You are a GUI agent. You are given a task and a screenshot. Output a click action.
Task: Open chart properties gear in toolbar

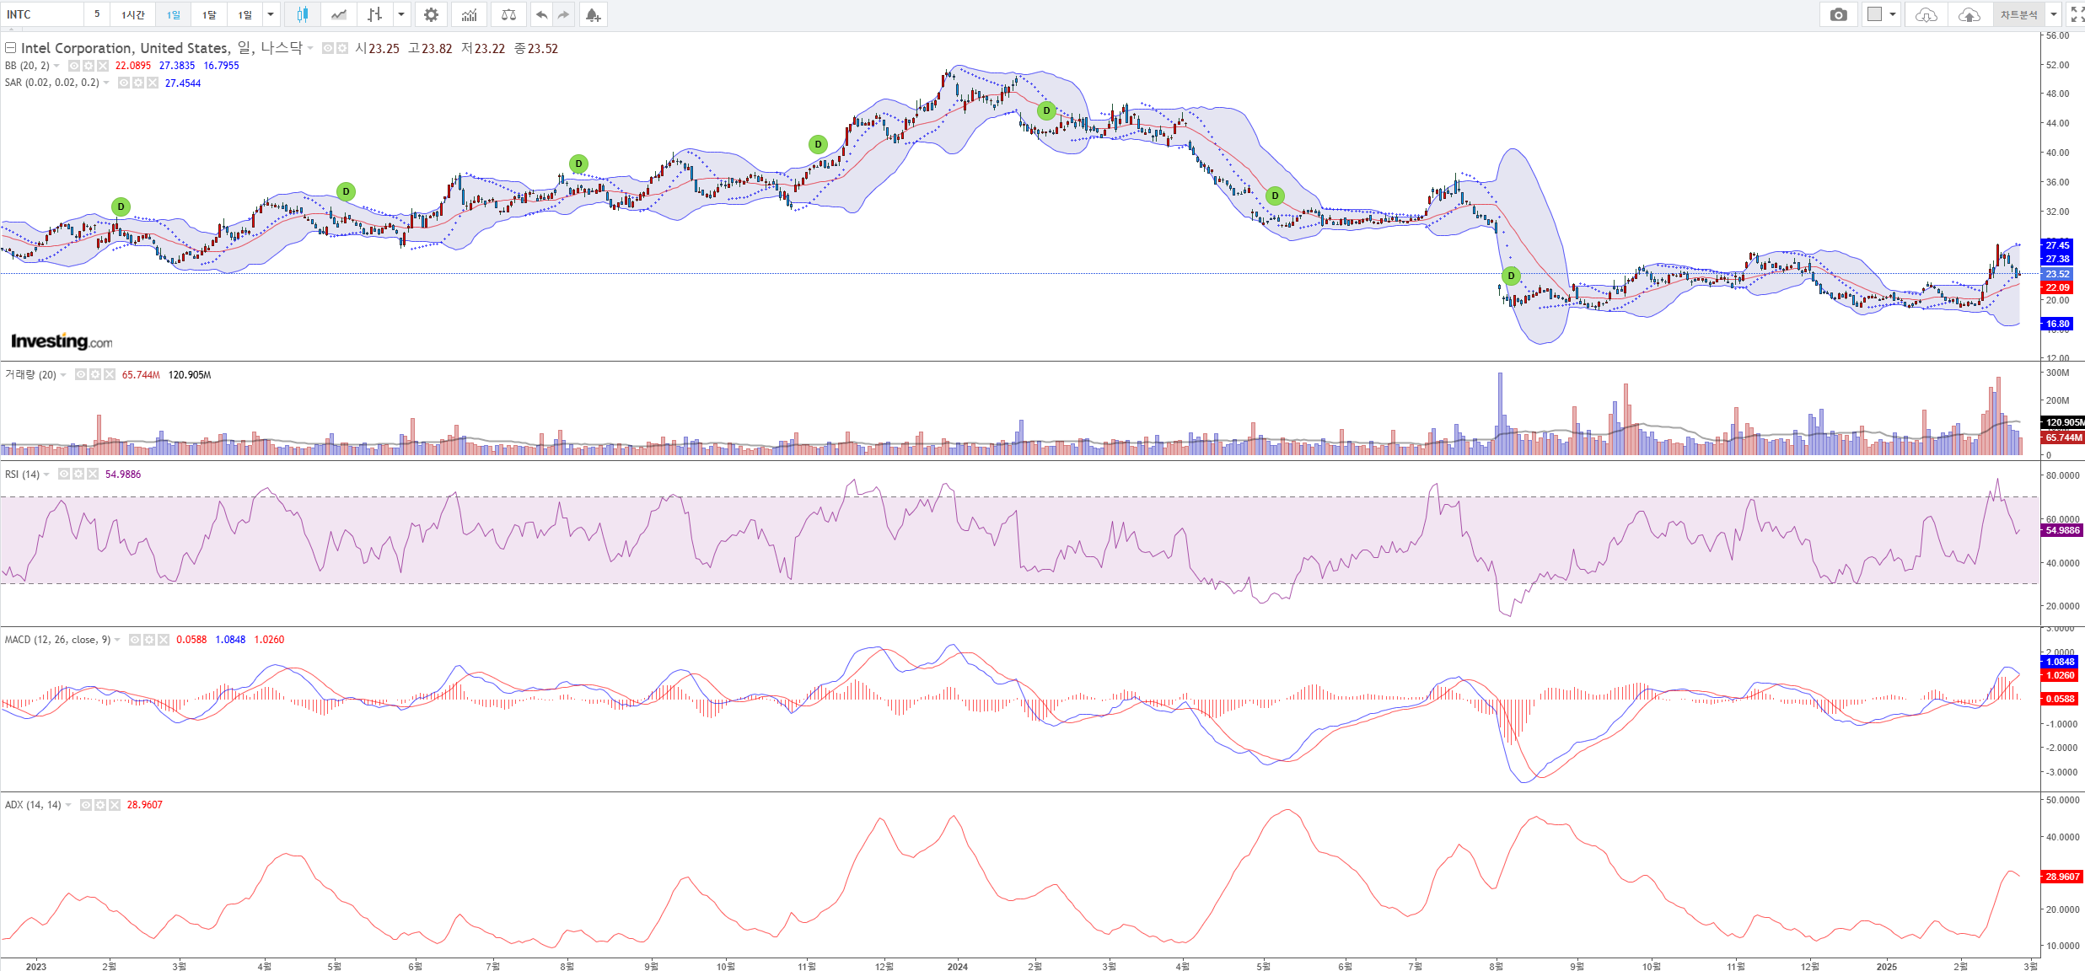pyautogui.click(x=431, y=14)
